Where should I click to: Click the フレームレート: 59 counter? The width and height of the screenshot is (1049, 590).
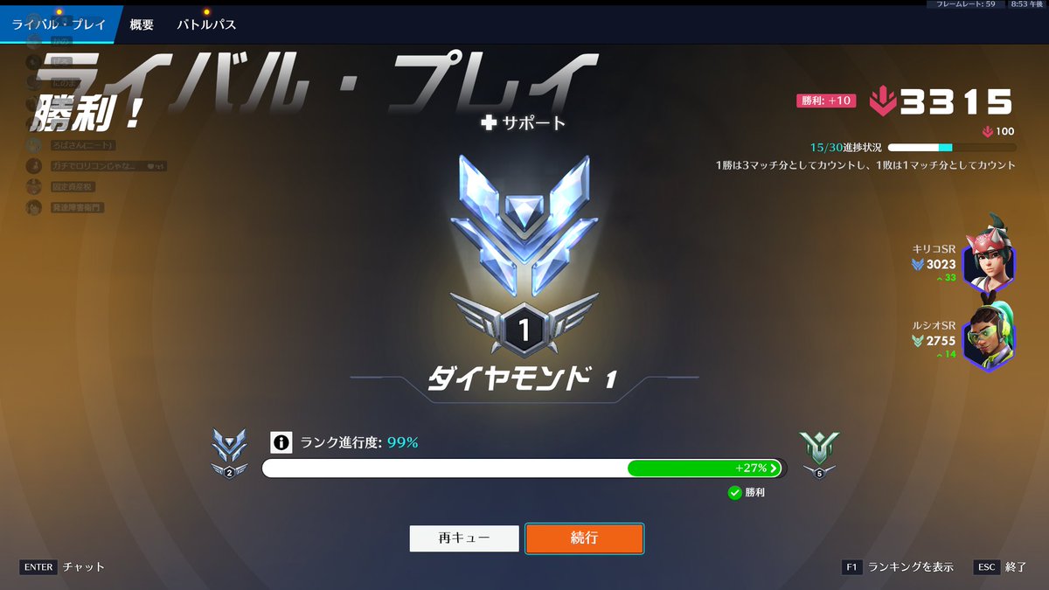pos(966,4)
